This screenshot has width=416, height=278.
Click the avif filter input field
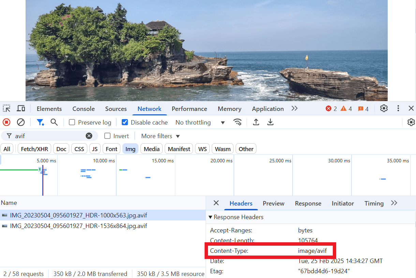point(49,136)
